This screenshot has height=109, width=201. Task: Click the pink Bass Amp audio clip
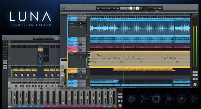pos(140,47)
